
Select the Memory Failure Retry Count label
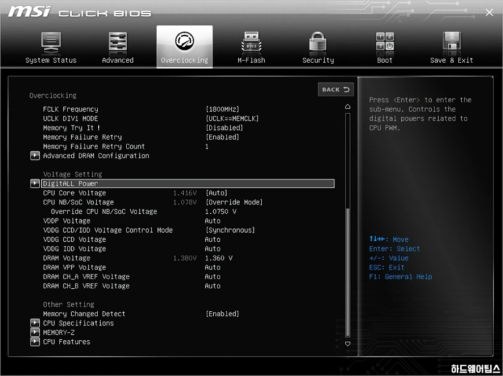click(x=94, y=147)
